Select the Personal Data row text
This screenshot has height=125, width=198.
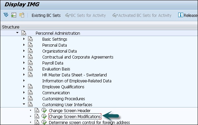tap(54, 45)
